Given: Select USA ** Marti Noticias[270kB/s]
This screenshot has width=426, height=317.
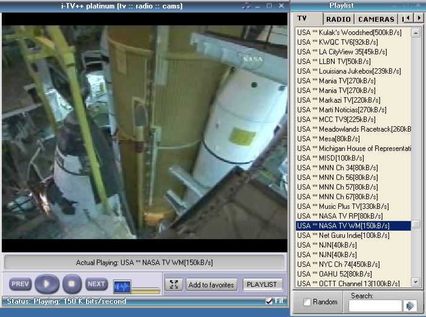Looking at the screenshot, I should (x=353, y=110).
